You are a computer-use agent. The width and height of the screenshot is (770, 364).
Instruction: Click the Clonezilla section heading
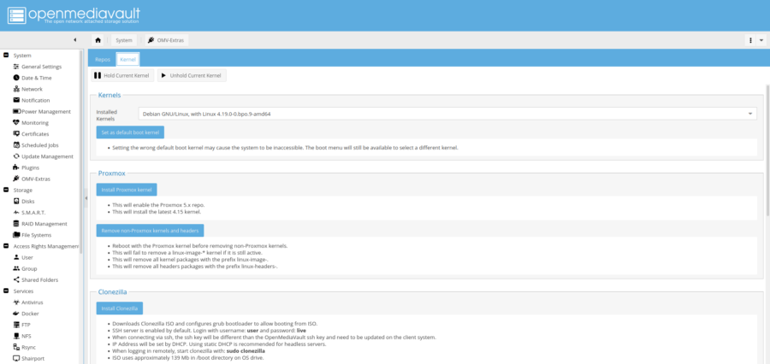point(112,292)
